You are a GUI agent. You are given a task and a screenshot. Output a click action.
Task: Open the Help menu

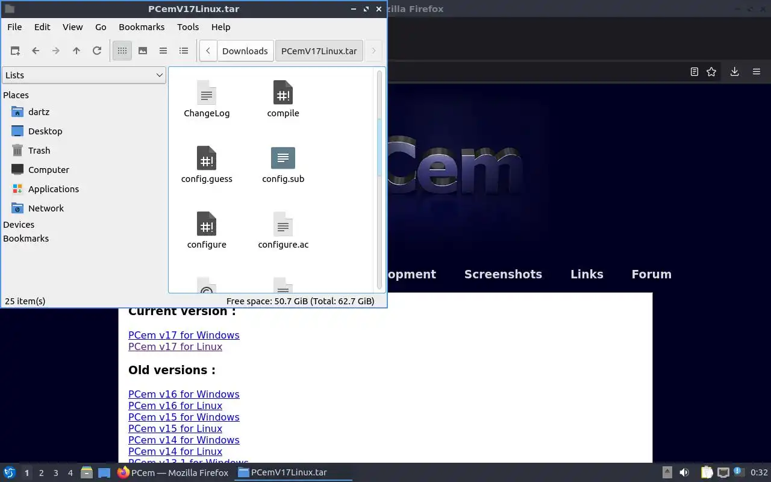(221, 27)
